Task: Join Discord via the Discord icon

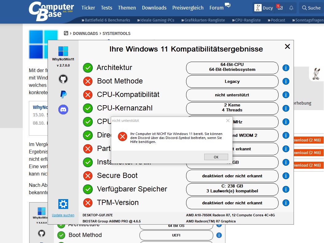Action: pyautogui.click(x=63, y=110)
